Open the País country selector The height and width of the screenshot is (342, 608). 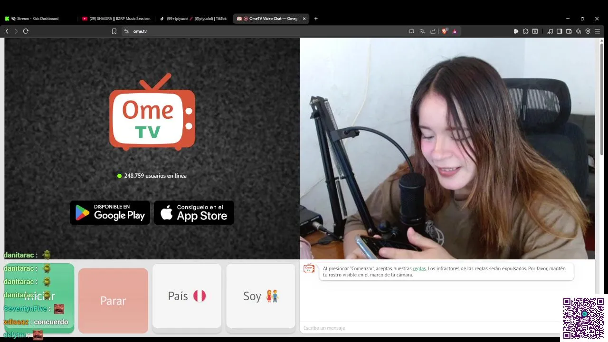[x=187, y=296]
